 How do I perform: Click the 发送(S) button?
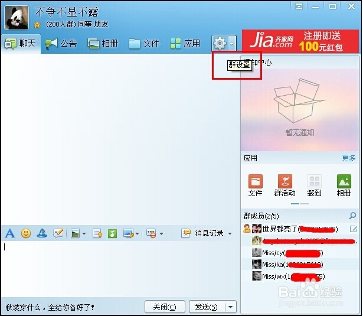point(207,307)
